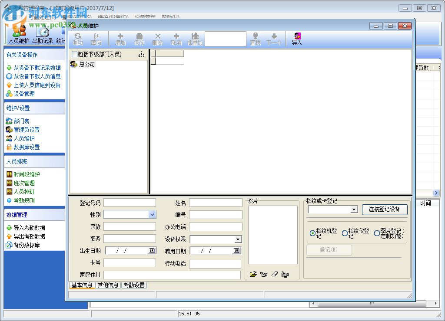This screenshot has height=321, width=445.
Task: Click the 人员维护 icon in main toolbar
Action: tap(19, 35)
